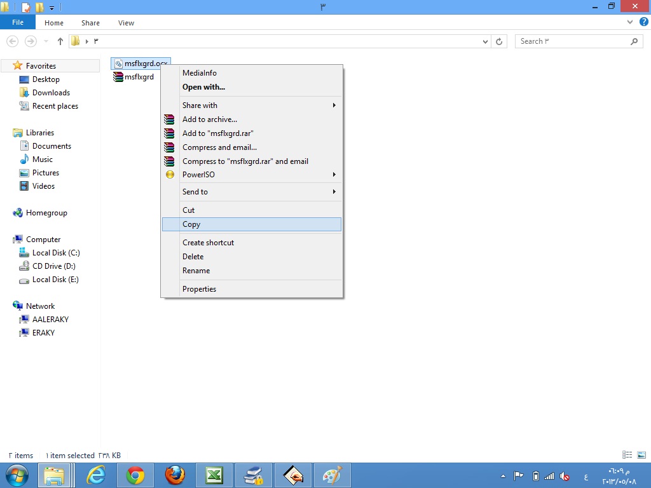Open the address bar history dropdown
The height and width of the screenshot is (488, 651).
pyautogui.click(x=485, y=41)
